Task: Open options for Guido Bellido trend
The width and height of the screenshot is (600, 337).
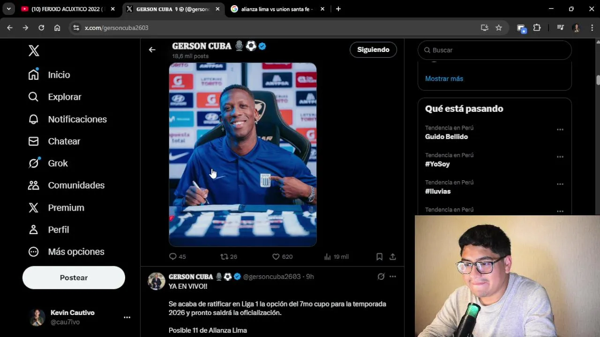Action: (x=560, y=130)
